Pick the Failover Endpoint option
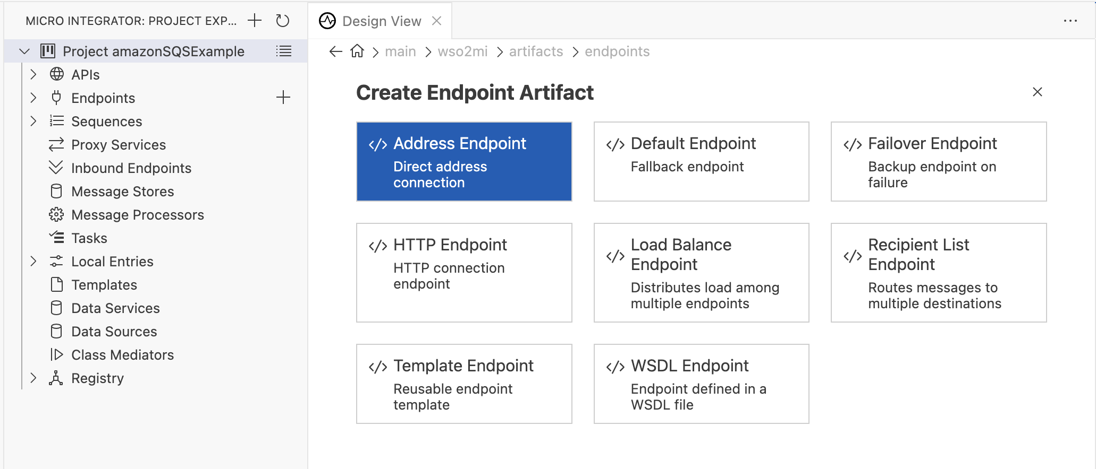Image resolution: width=1096 pixels, height=469 pixels. coord(938,161)
